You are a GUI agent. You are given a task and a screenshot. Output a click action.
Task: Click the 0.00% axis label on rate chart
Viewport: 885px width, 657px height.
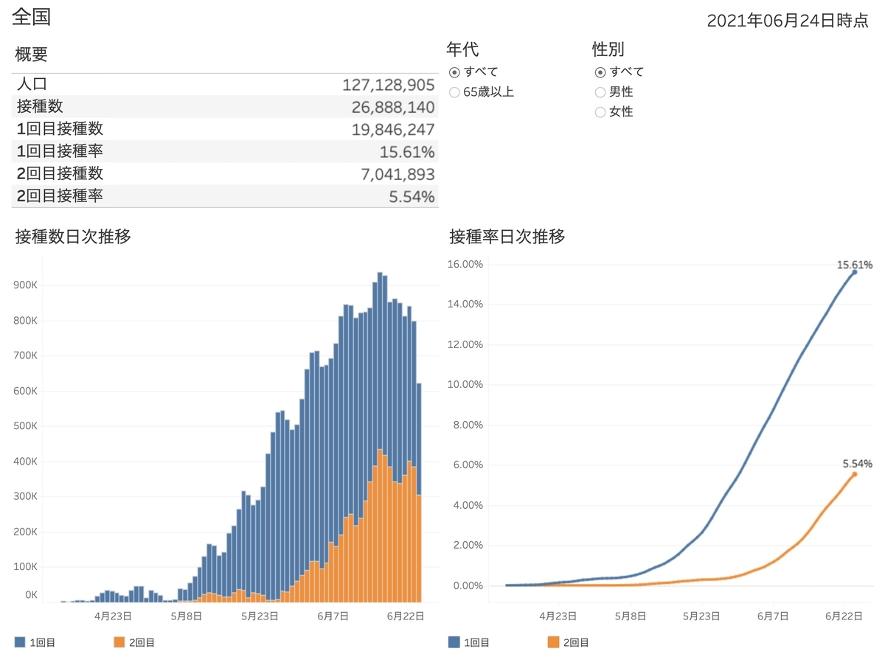tap(467, 585)
